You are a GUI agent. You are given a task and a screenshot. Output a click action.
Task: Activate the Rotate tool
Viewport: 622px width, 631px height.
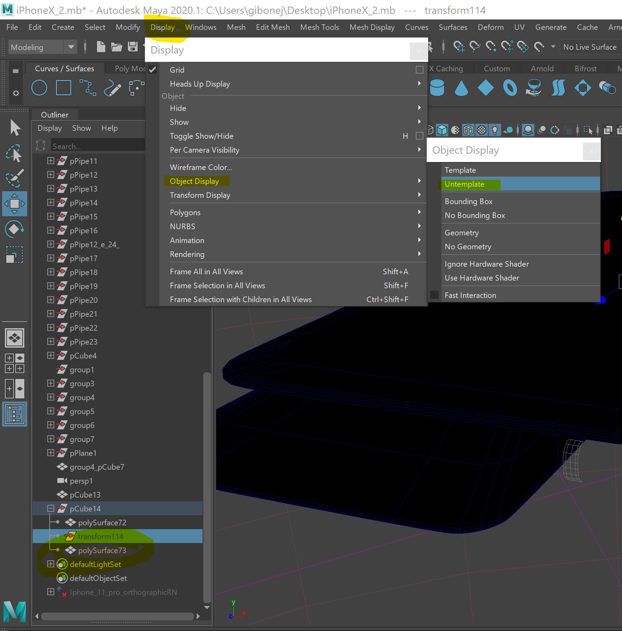coord(15,229)
